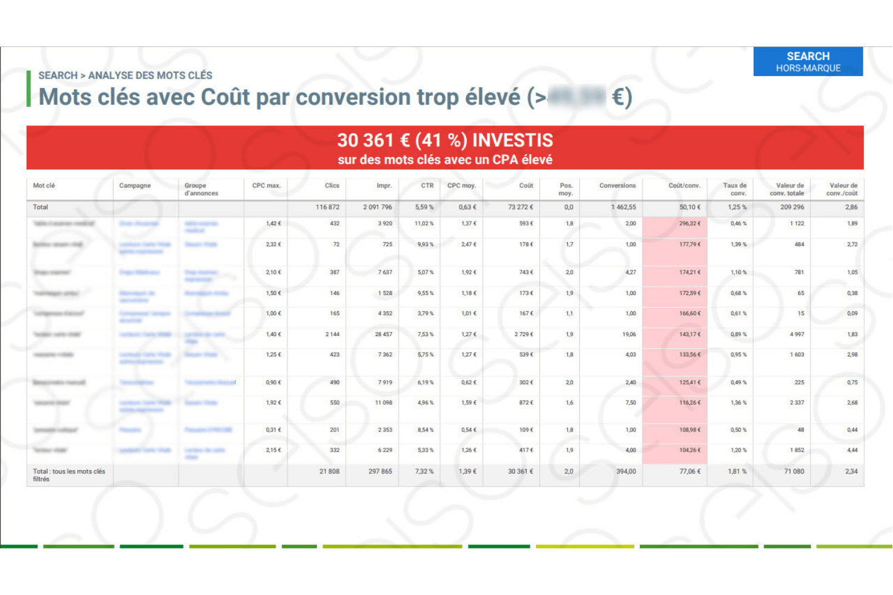The width and height of the screenshot is (893, 595).
Task: Click the 'Coût' column header
Action: tap(526, 186)
